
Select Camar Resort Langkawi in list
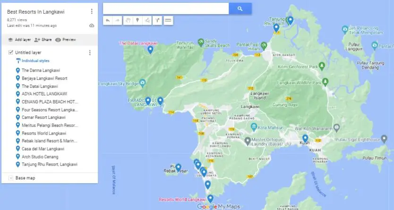(x=43, y=118)
